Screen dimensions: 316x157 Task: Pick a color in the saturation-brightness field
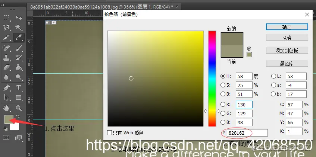click(x=155, y=78)
